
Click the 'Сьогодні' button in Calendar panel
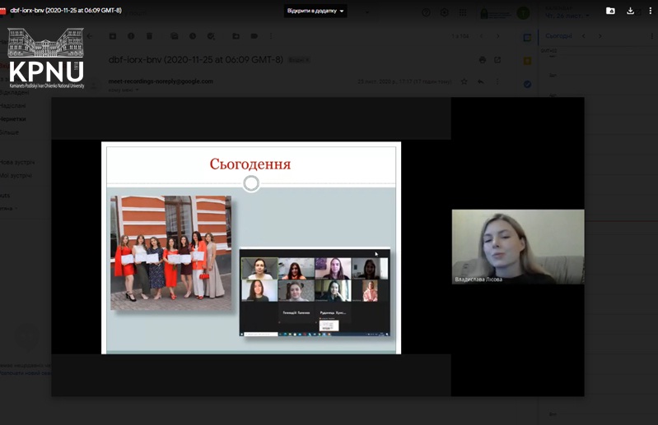(x=558, y=36)
